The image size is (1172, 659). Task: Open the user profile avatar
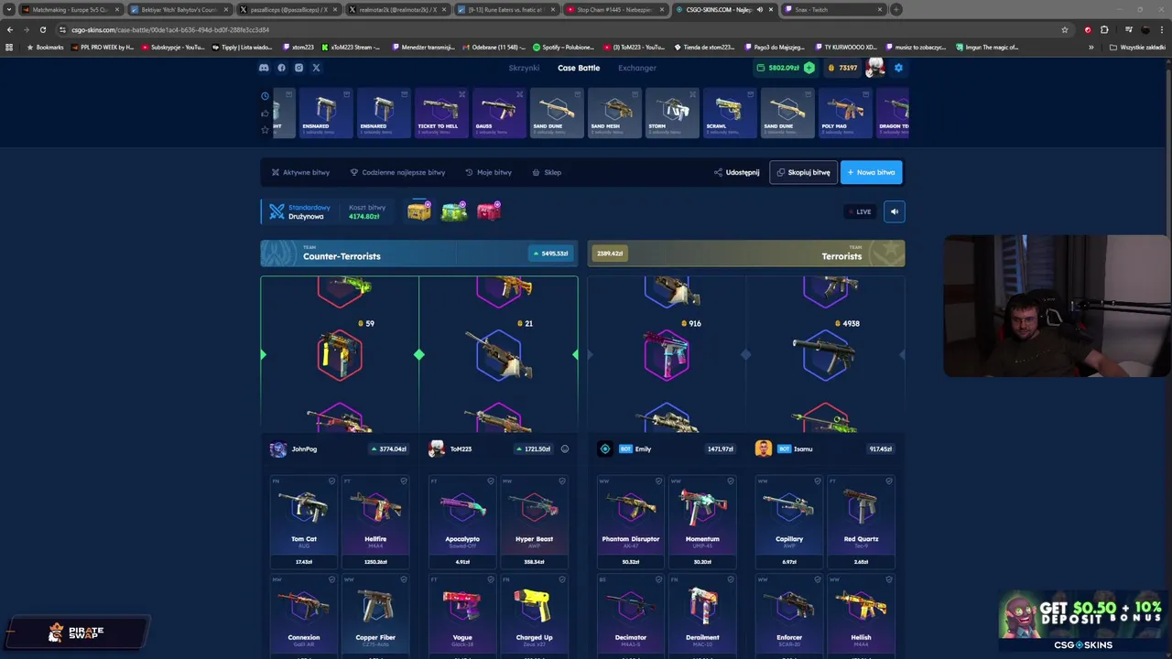pyautogui.click(x=876, y=68)
